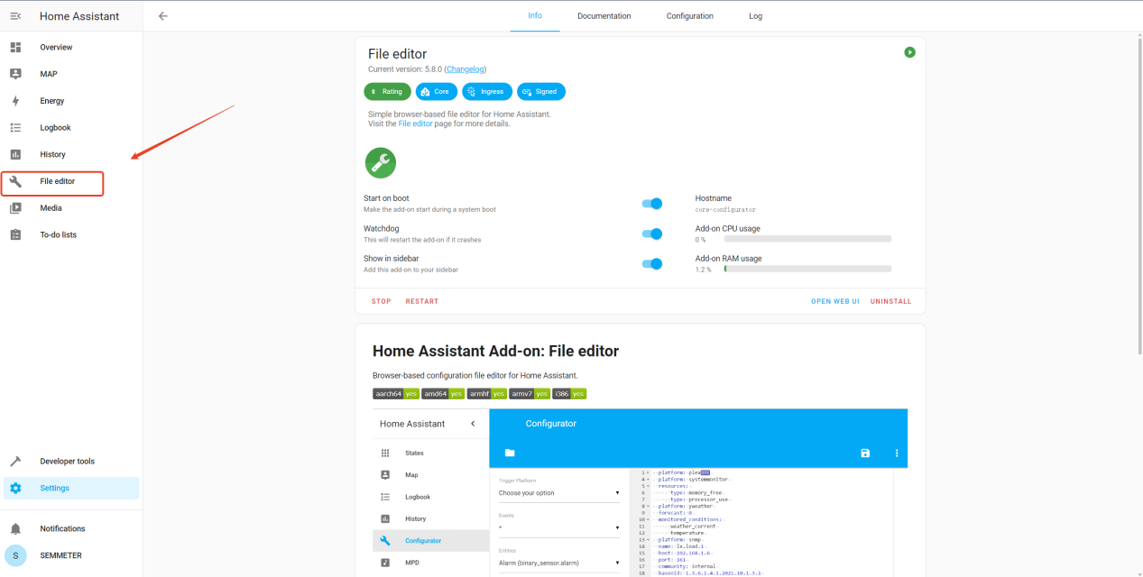Click the green File editor wrench logo
Viewport: 1143px width, 577px height.
(x=380, y=163)
